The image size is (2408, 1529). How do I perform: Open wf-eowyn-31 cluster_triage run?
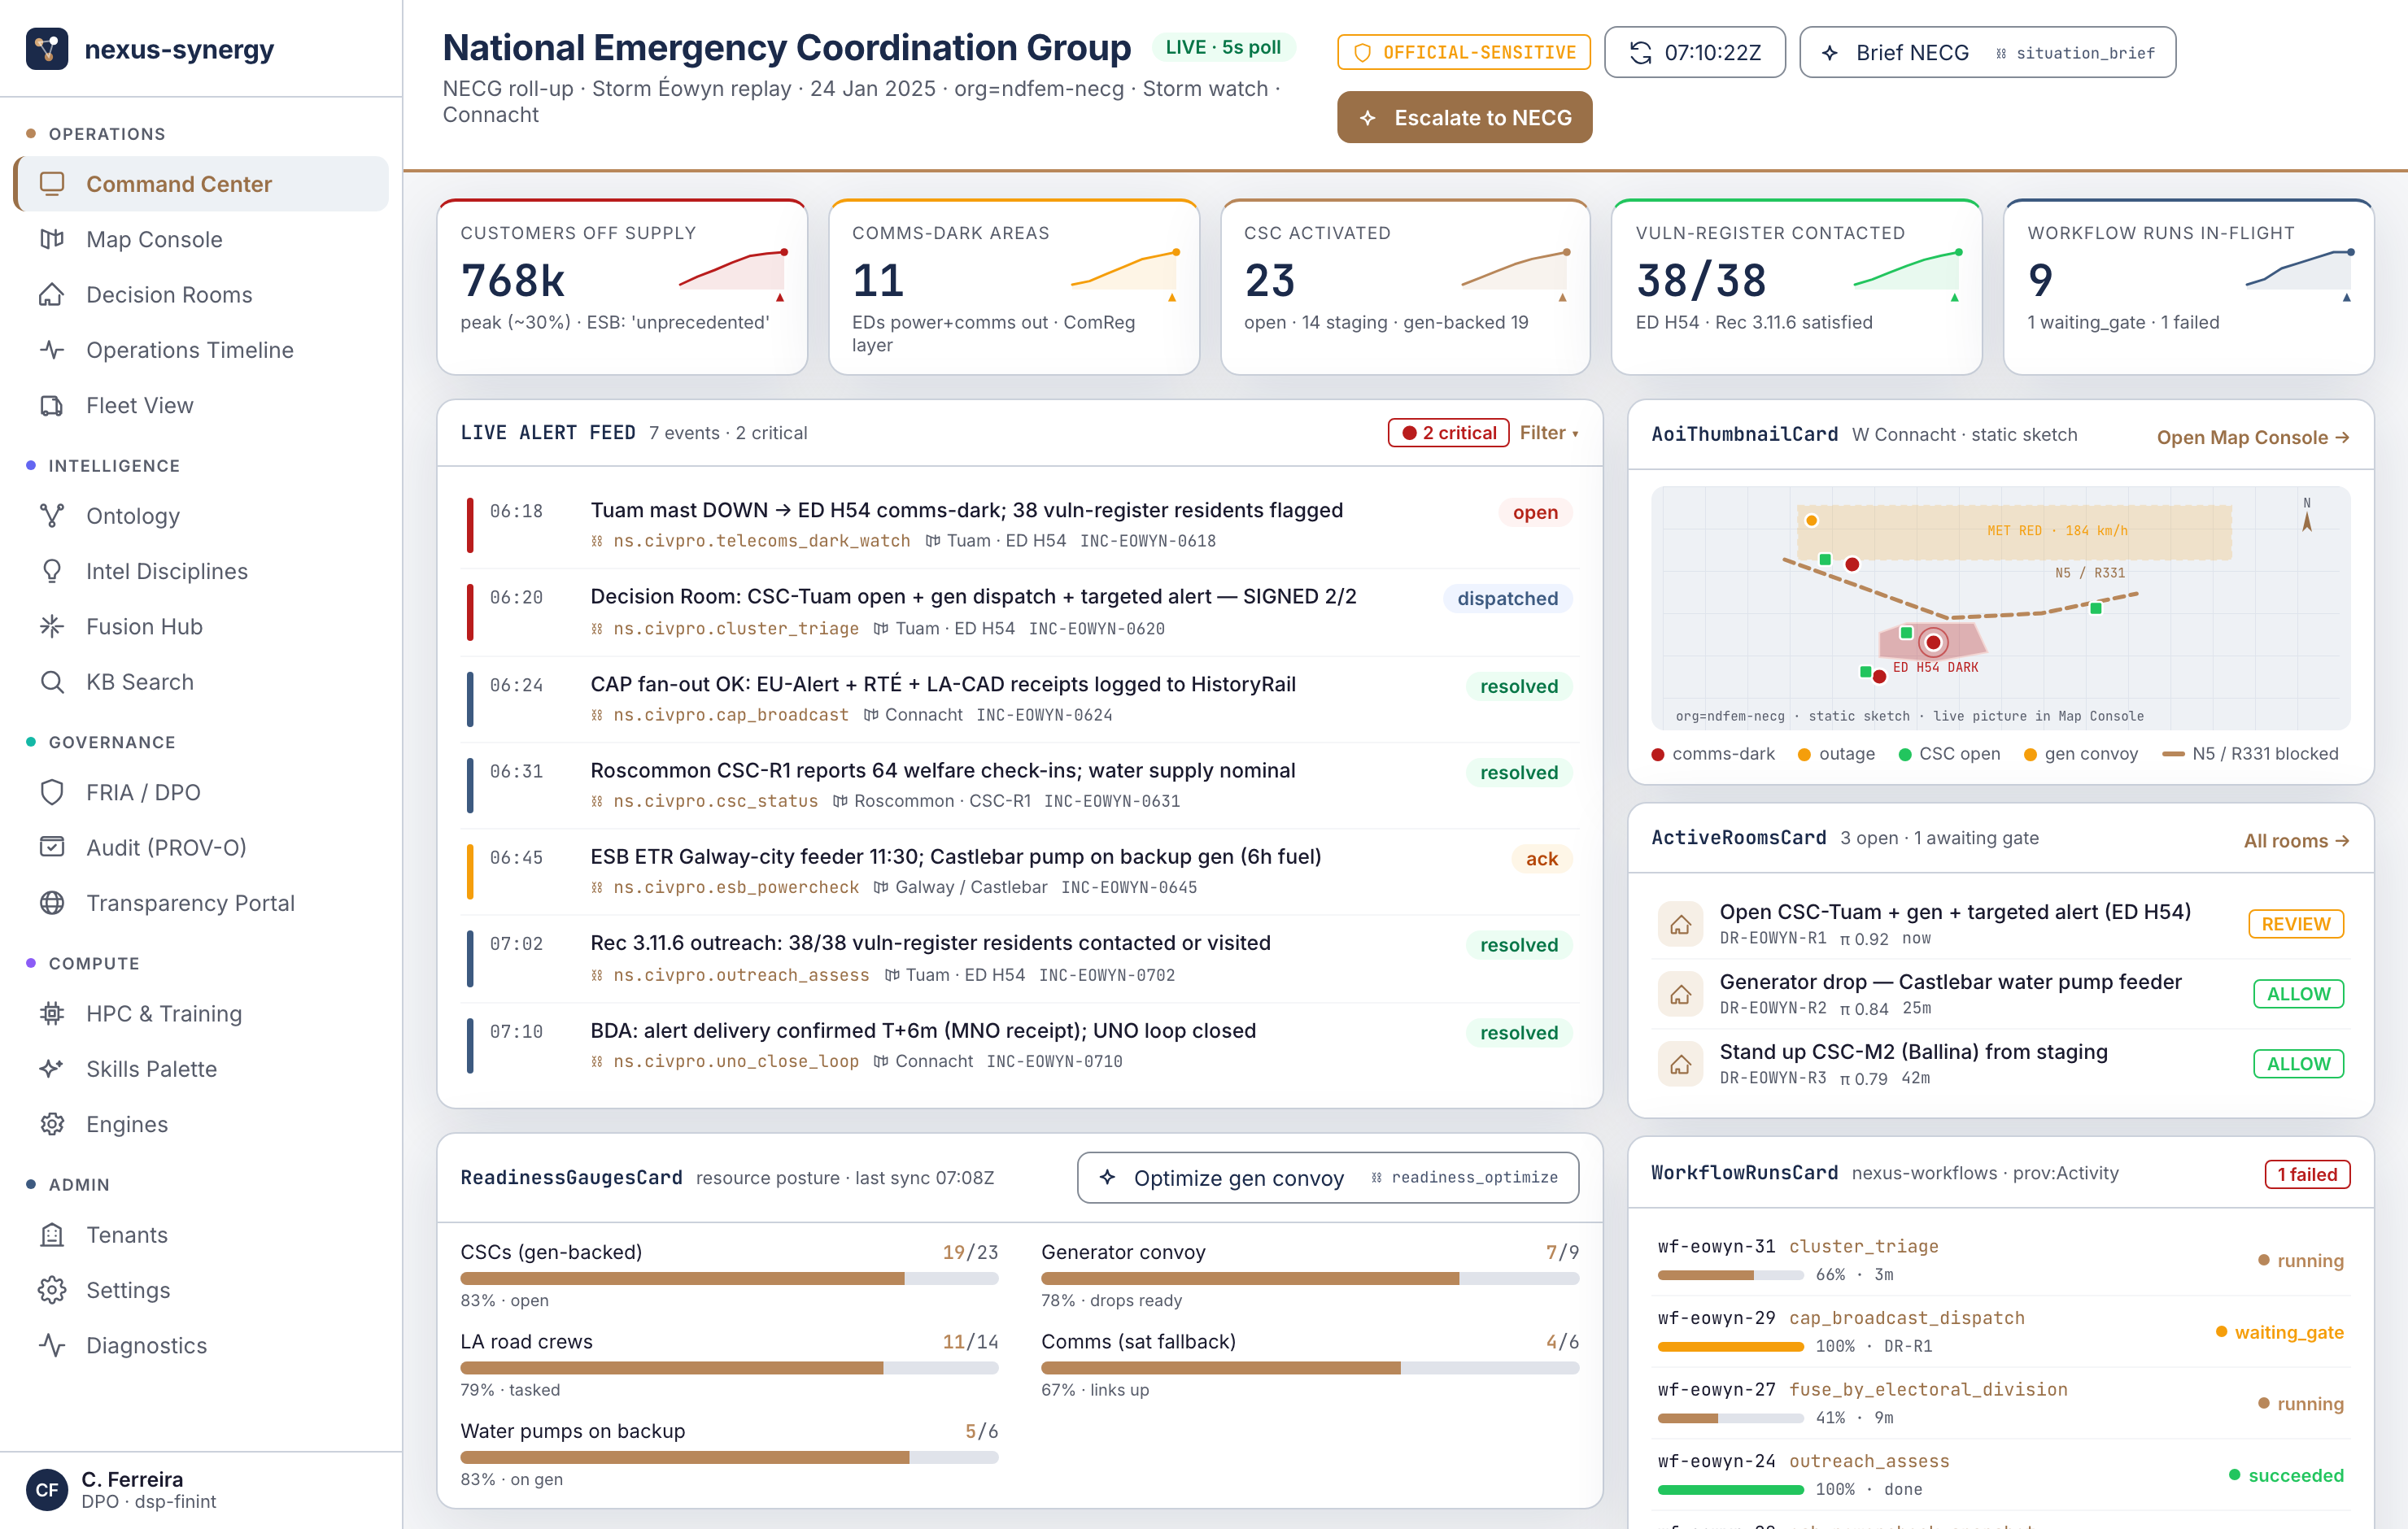coord(2000,1260)
